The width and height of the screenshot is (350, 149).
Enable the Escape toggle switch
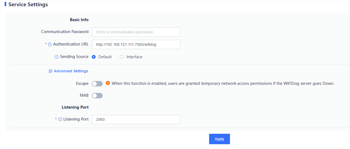point(97,84)
